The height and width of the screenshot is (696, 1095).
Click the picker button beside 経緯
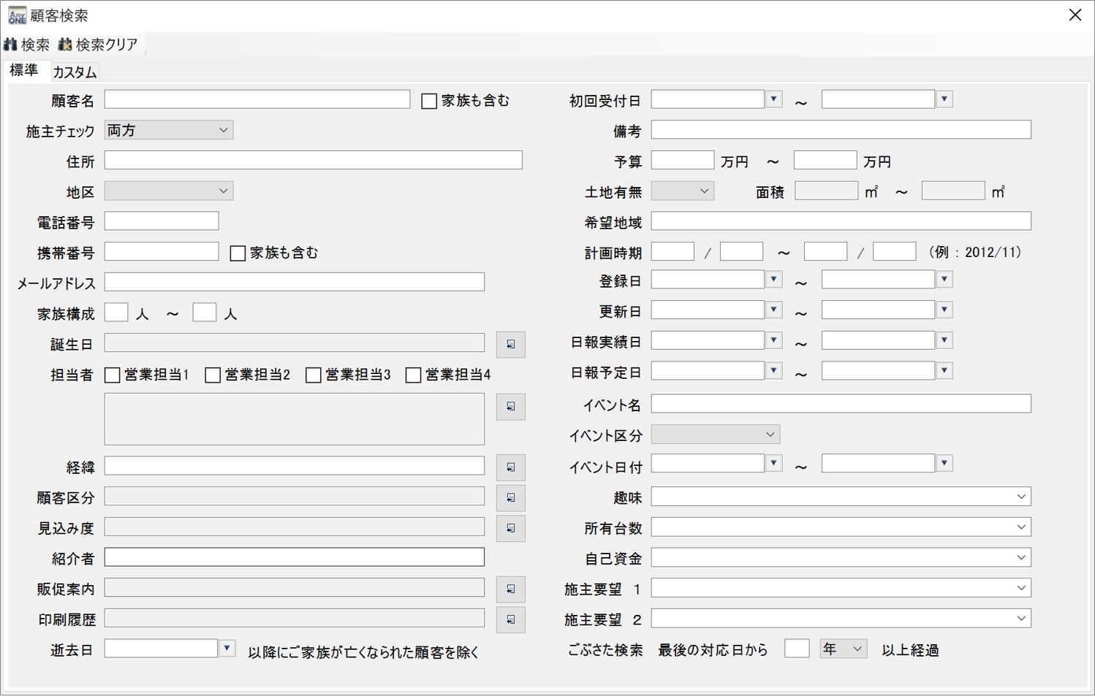click(x=510, y=467)
